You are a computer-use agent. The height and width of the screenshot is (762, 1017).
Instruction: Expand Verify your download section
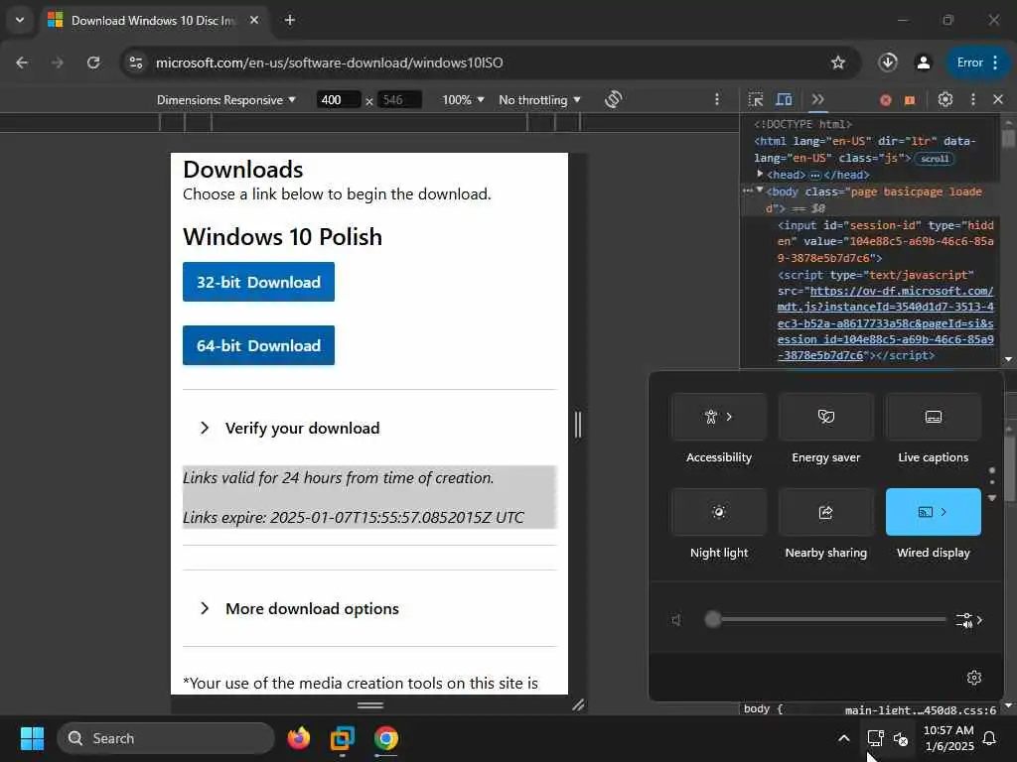coord(302,428)
